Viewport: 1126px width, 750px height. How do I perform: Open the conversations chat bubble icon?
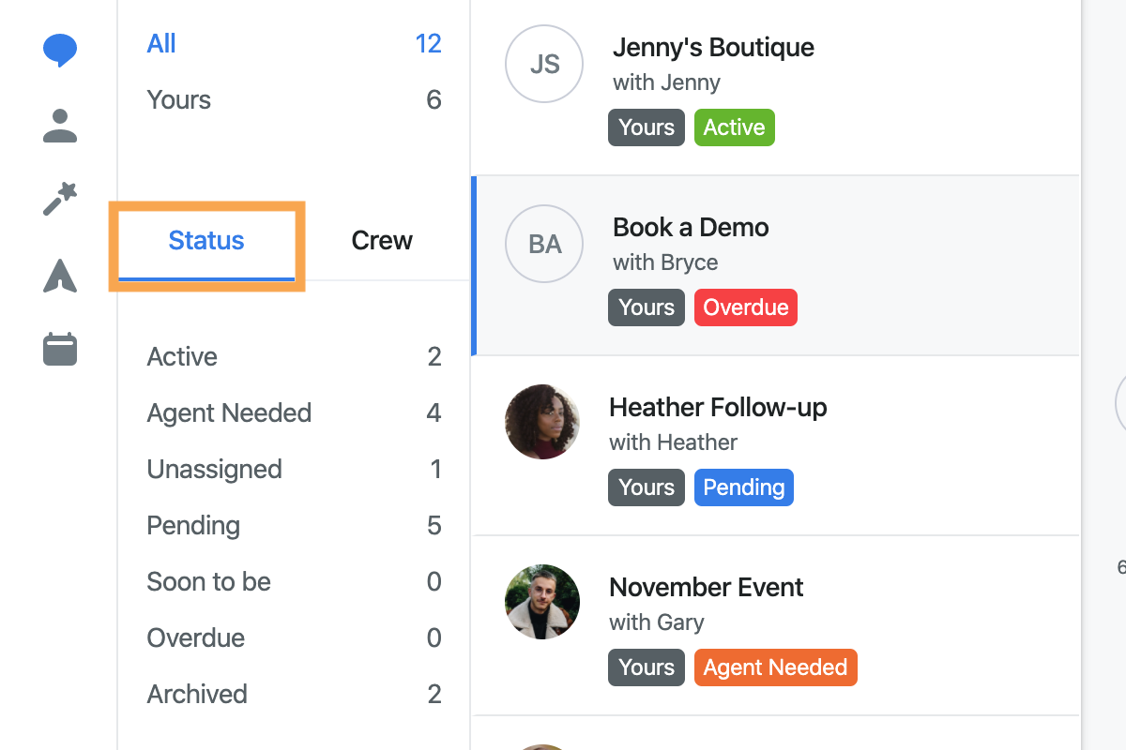(60, 50)
